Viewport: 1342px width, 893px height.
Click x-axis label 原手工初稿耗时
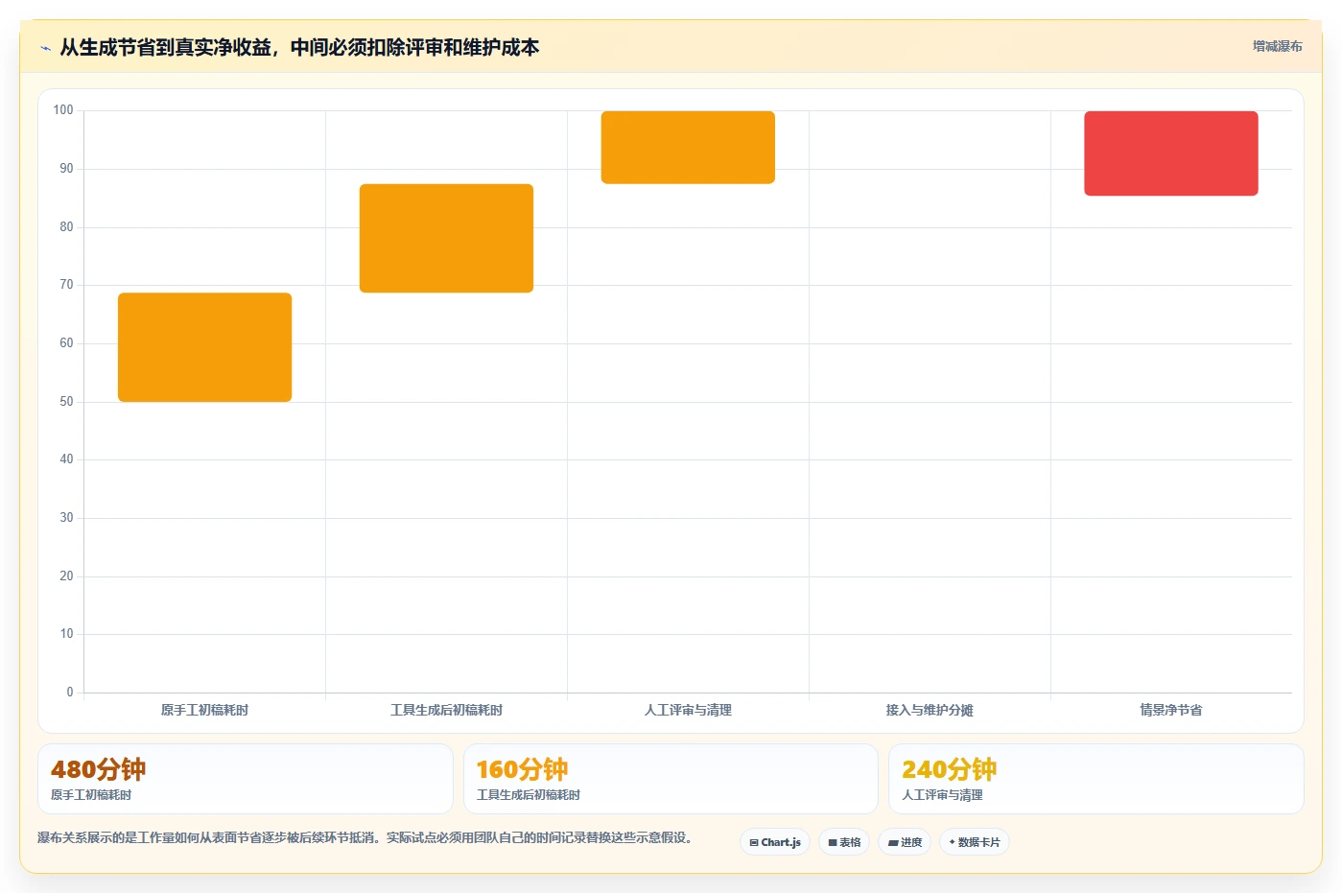204,710
